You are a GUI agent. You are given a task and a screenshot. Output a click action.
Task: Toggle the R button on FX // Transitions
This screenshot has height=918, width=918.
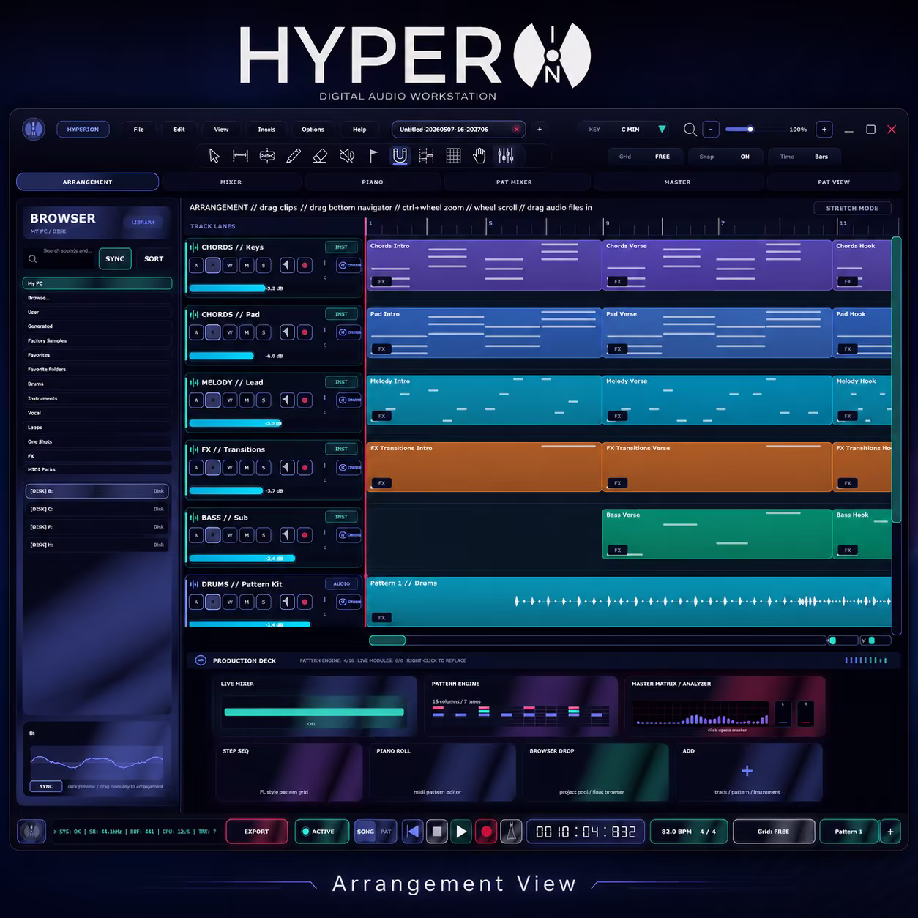pyautogui.click(x=213, y=467)
